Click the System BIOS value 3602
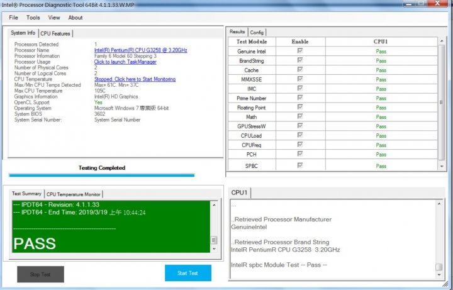Screen dimensions: 453x290 pos(99,114)
